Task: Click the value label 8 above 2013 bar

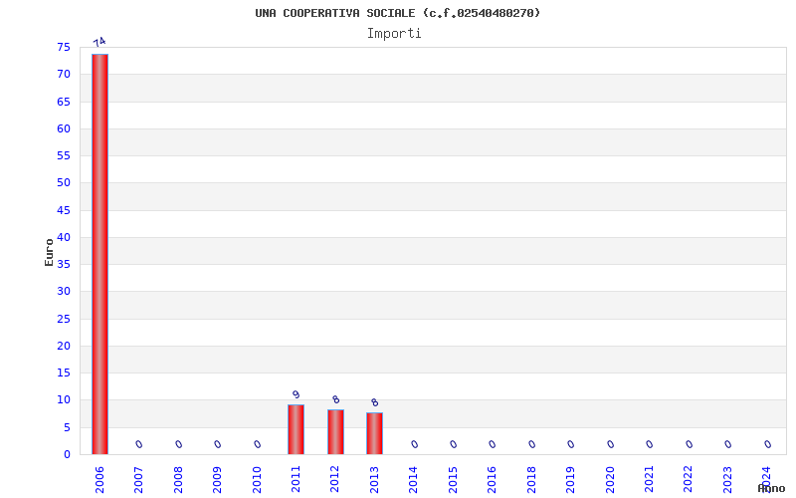Action: 375,402
